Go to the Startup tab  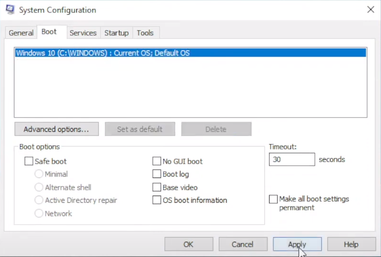pyautogui.click(x=116, y=33)
